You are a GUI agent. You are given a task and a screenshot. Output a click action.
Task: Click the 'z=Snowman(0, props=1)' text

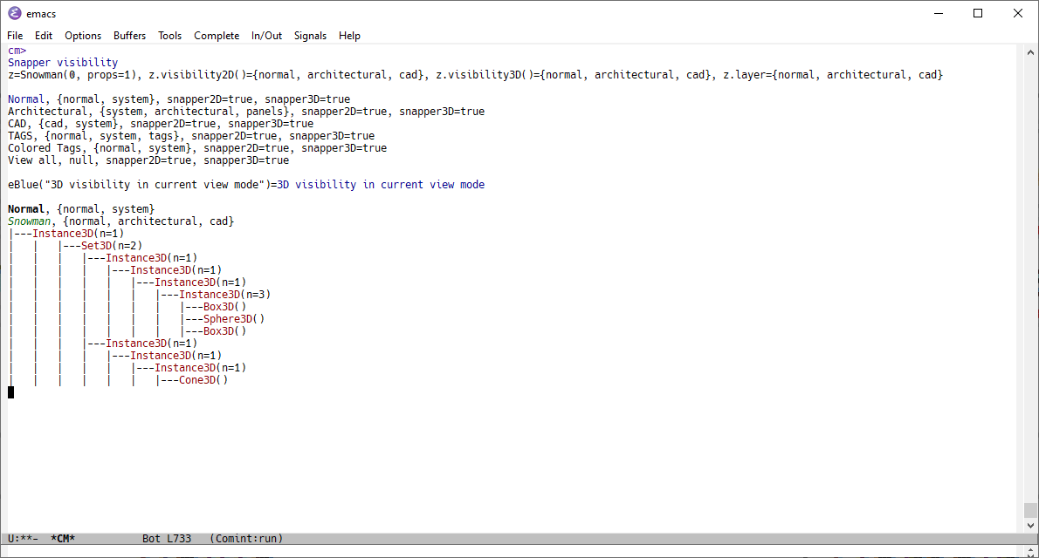tap(72, 75)
